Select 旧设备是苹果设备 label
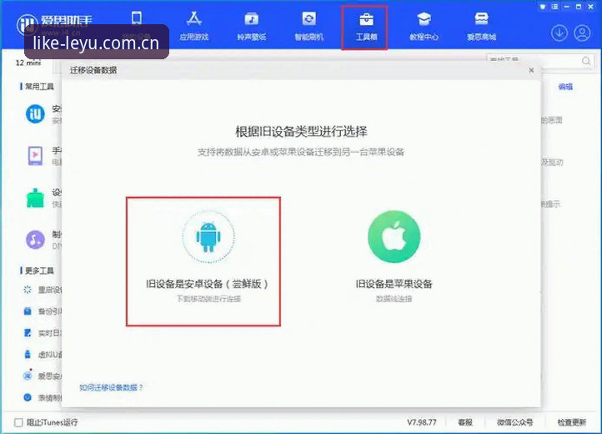Image resolution: width=602 pixels, height=434 pixels. [x=394, y=284]
